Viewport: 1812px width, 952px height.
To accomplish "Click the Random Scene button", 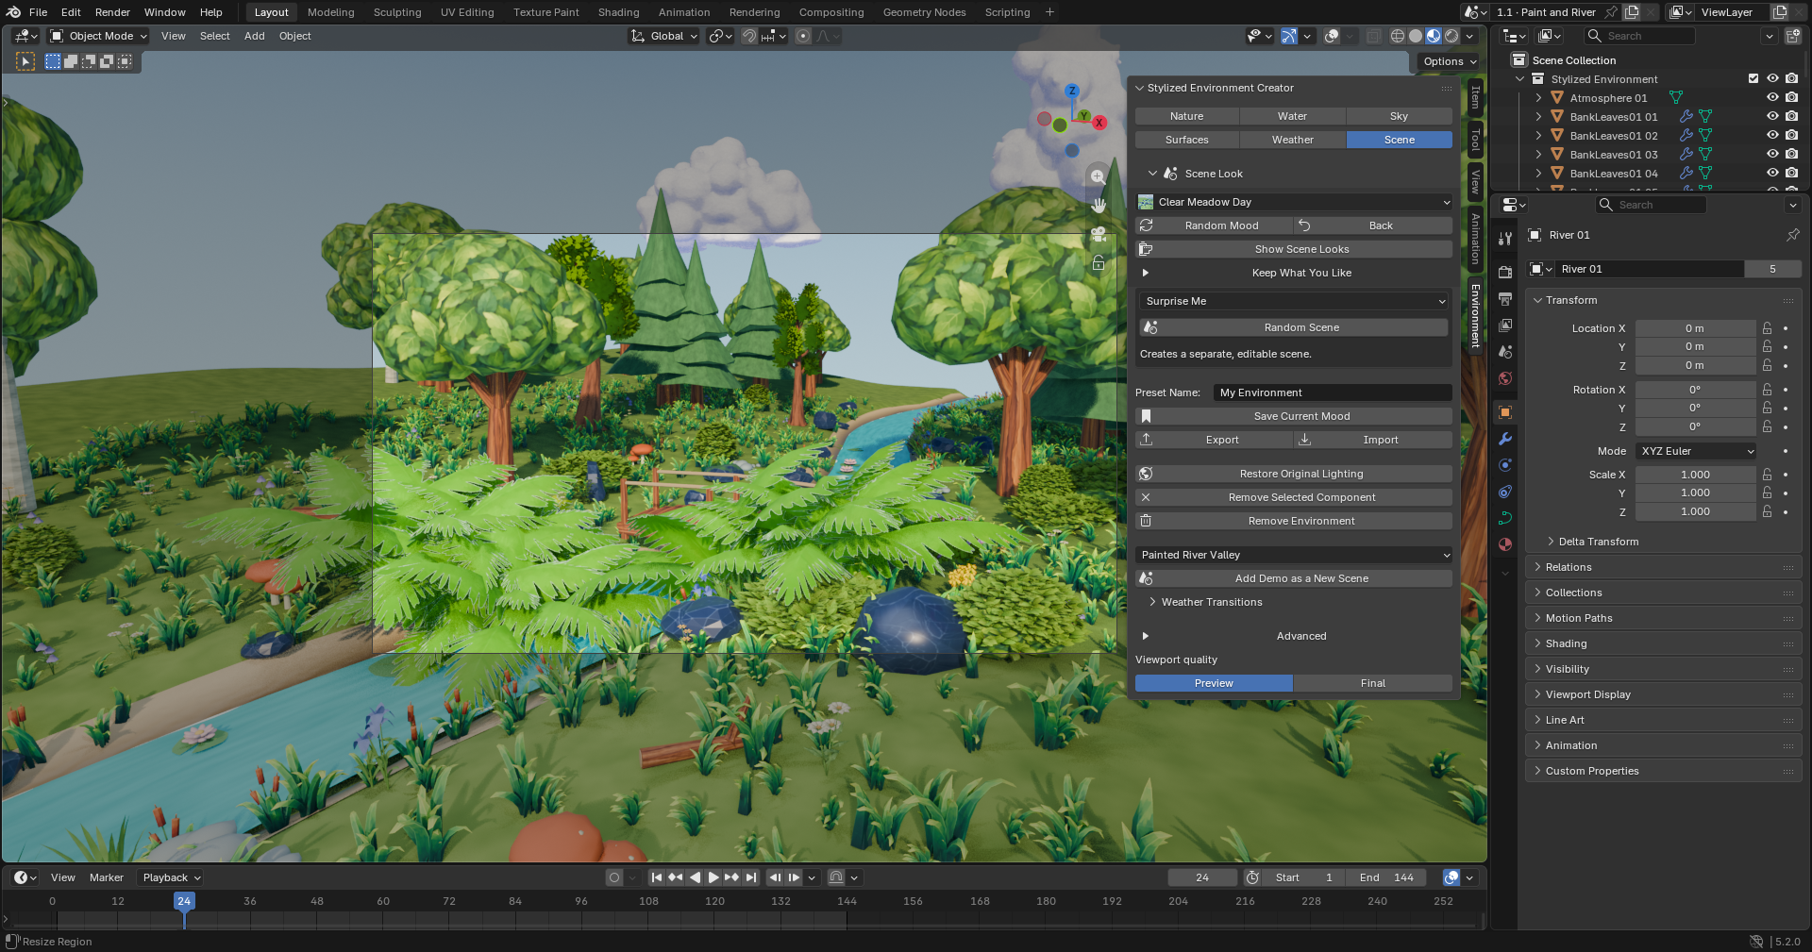I will tap(1294, 327).
